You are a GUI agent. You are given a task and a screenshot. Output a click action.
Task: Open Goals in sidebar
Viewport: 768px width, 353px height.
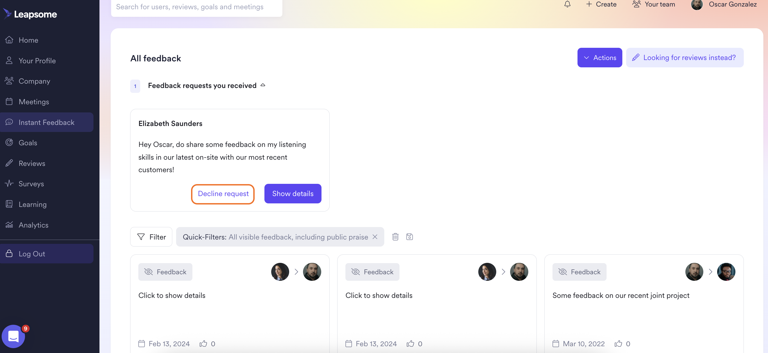point(47,143)
